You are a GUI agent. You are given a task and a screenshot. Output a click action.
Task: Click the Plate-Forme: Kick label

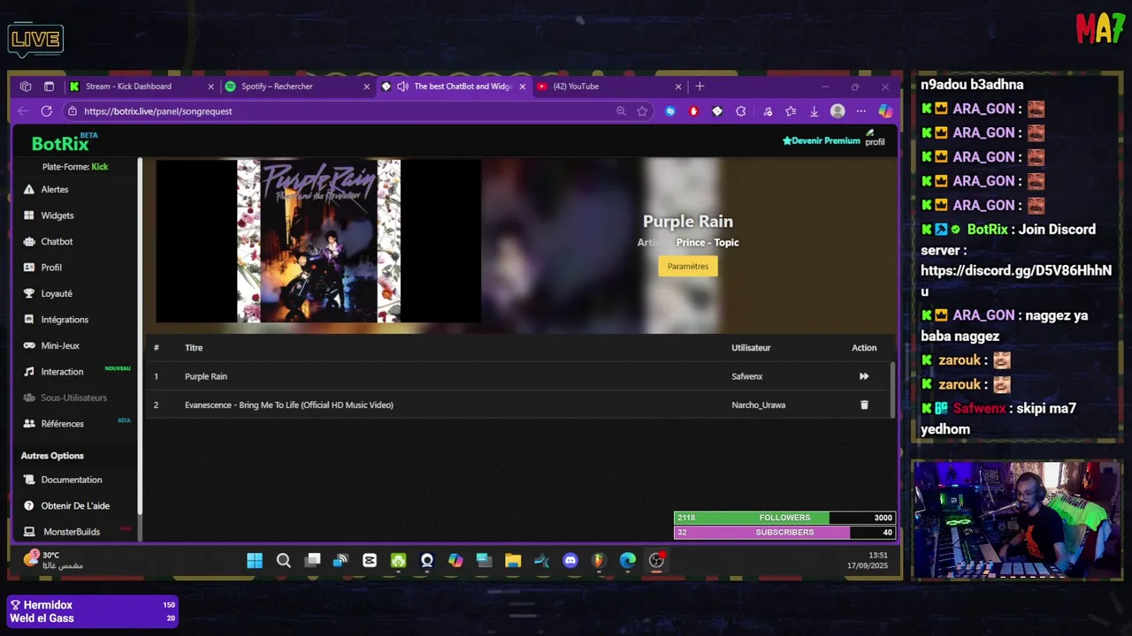[x=75, y=167]
